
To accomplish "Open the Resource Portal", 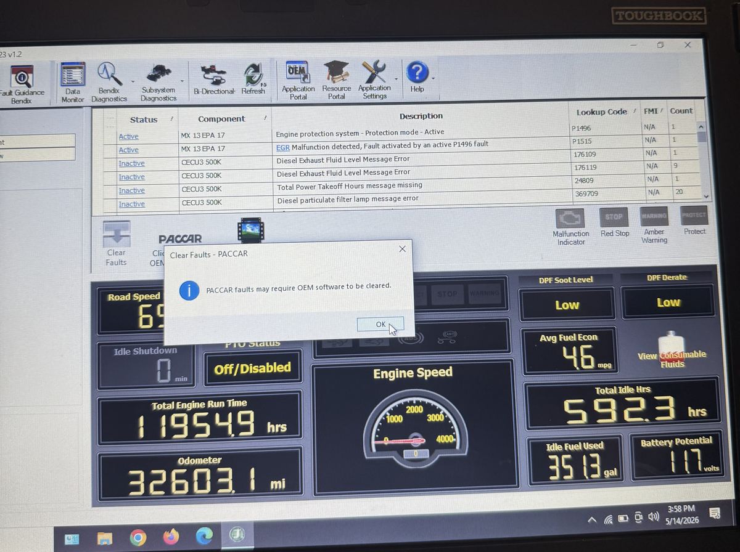I will pos(337,81).
